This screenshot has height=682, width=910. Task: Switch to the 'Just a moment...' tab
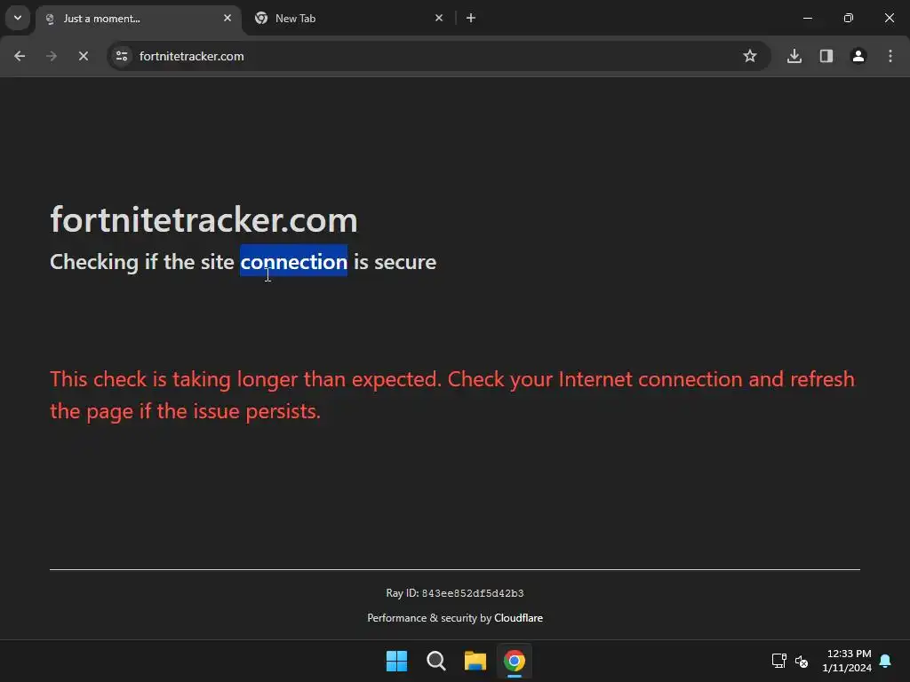point(140,19)
